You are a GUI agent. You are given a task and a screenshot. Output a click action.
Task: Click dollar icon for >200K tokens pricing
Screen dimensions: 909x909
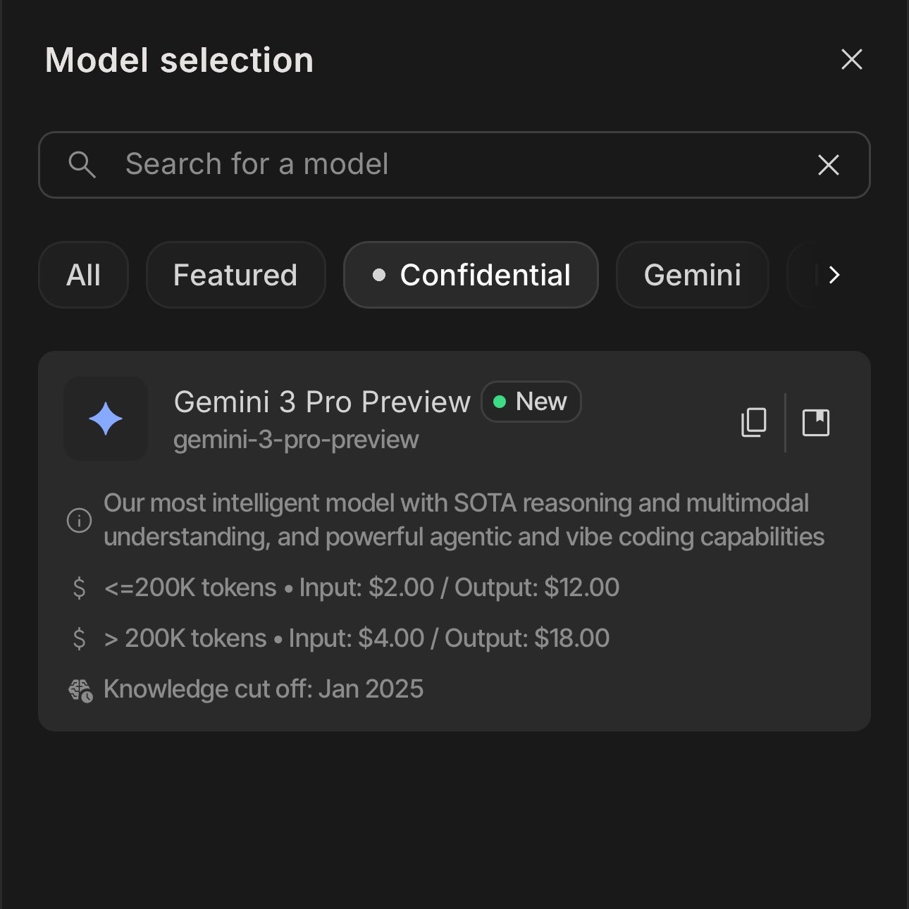pyautogui.click(x=79, y=638)
